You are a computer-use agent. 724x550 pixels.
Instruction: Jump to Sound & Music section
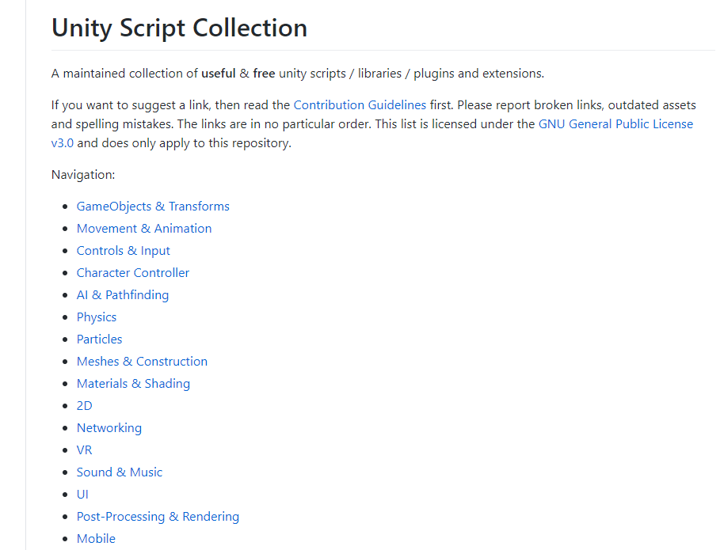120,472
